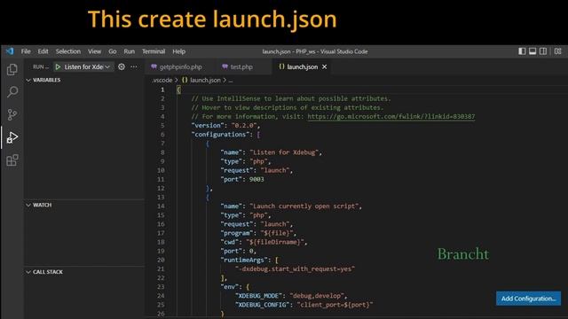Click the breadcrumb trailing ellipsis
This screenshot has width=568, height=319.
click(x=231, y=81)
